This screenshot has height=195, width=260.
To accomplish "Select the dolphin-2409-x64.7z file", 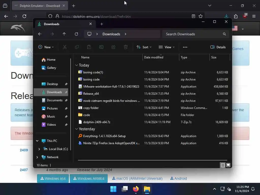I will coord(153,122).
